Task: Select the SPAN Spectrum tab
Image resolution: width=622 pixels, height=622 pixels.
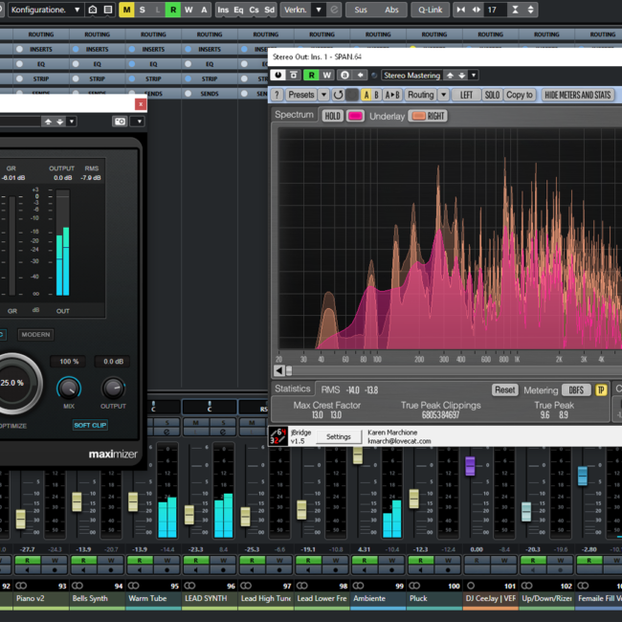Action: [294, 114]
